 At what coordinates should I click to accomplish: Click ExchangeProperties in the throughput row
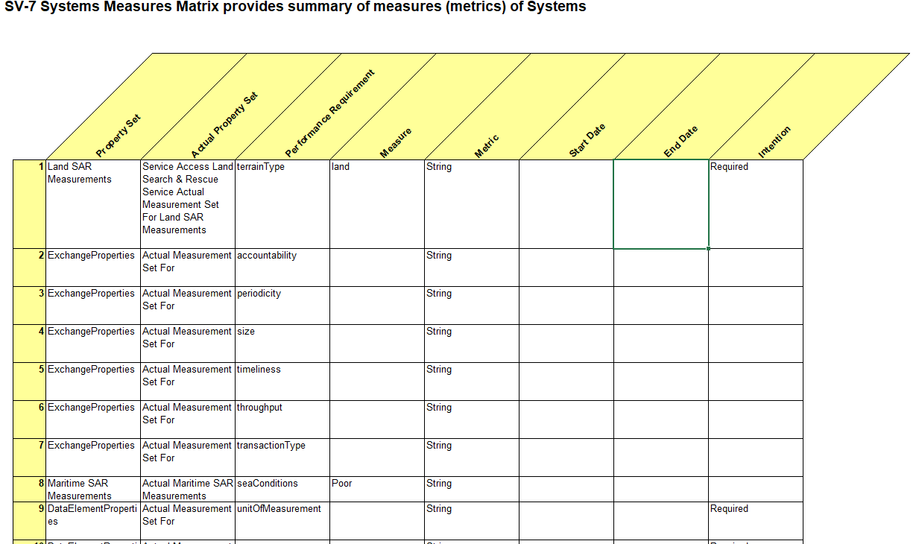(x=94, y=420)
